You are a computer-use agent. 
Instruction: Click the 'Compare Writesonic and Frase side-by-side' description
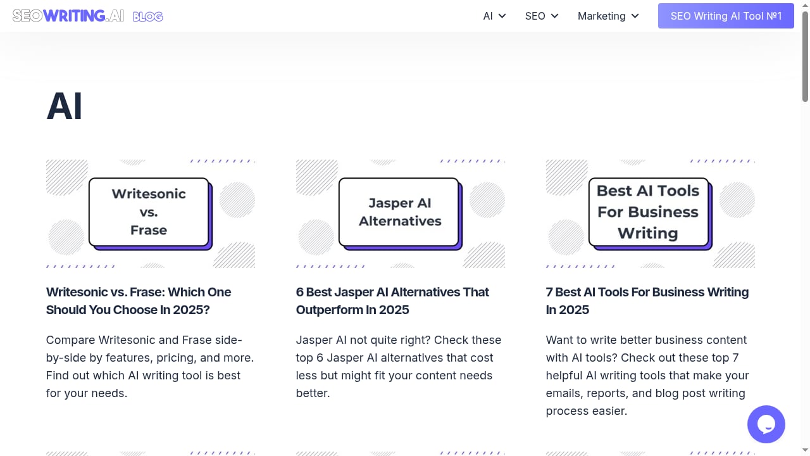(x=150, y=367)
